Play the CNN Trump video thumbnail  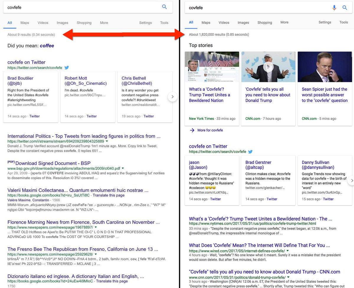click(268, 67)
